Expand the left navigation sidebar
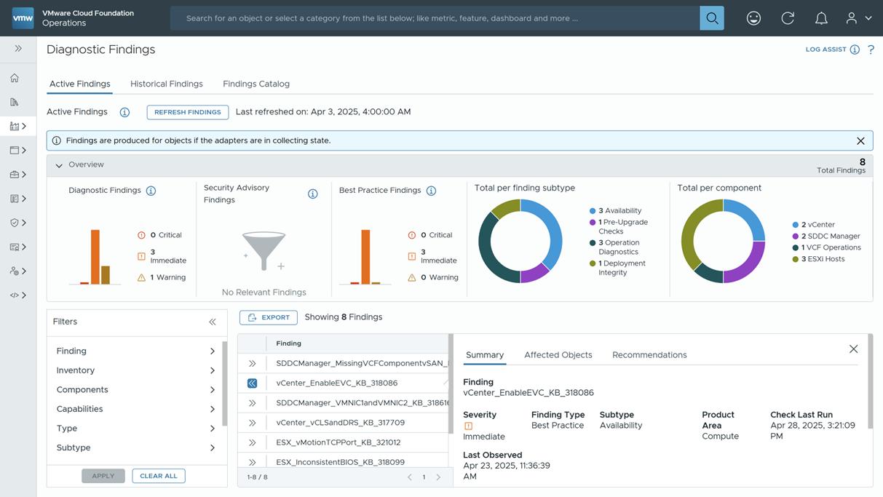The height and width of the screenshot is (497, 883). point(18,49)
